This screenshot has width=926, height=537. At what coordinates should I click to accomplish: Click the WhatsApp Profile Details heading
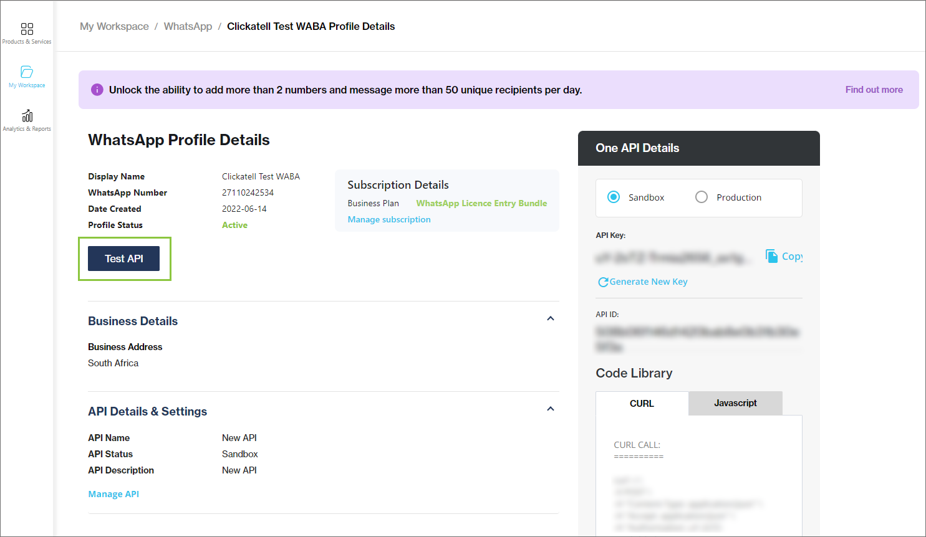click(179, 140)
